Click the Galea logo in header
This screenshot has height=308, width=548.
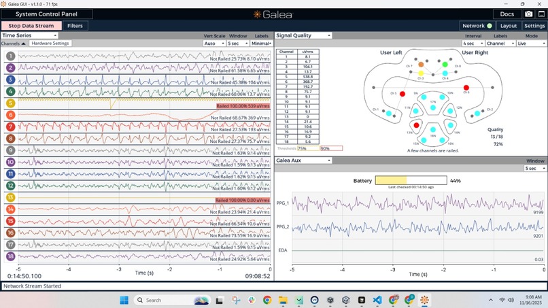pyautogui.click(x=273, y=14)
